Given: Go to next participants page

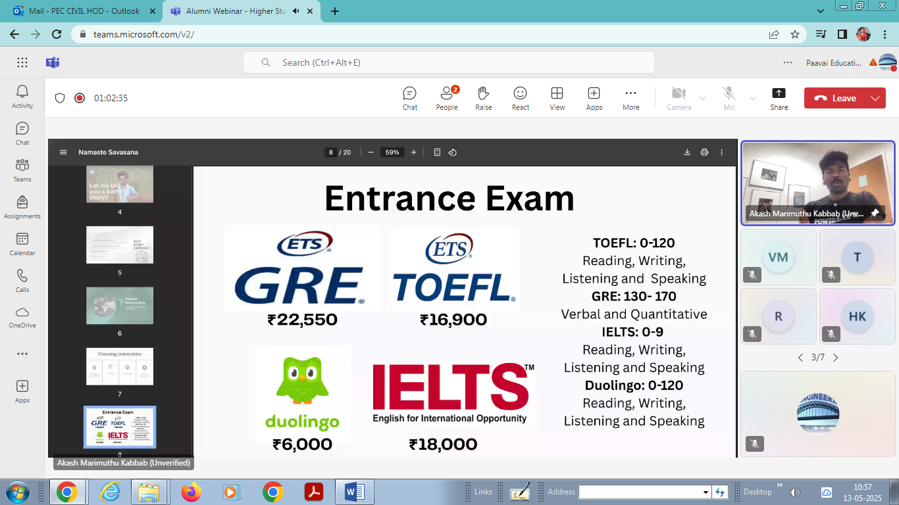Looking at the screenshot, I should point(835,358).
